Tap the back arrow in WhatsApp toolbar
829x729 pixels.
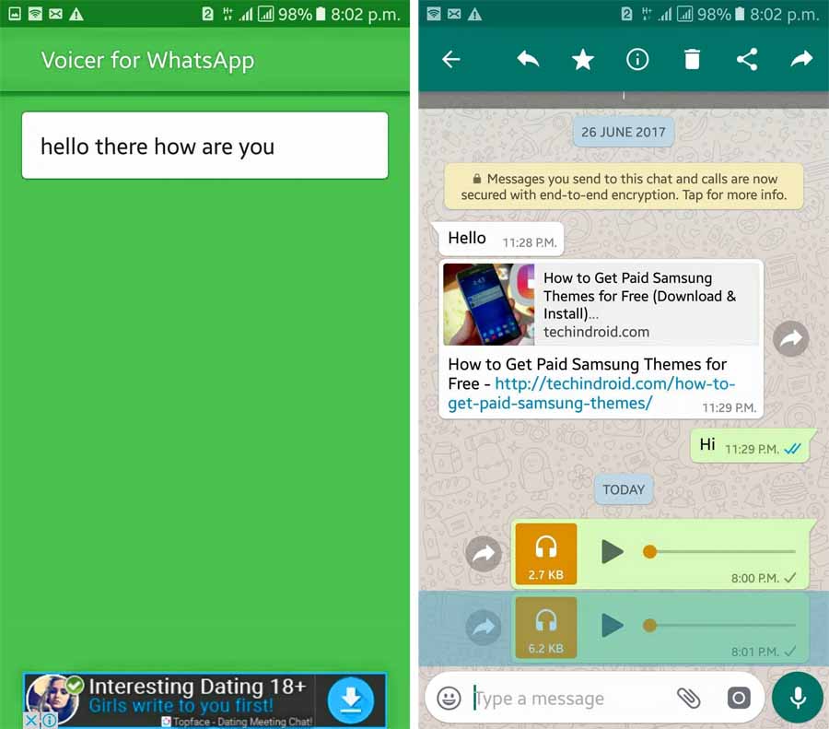click(x=451, y=59)
